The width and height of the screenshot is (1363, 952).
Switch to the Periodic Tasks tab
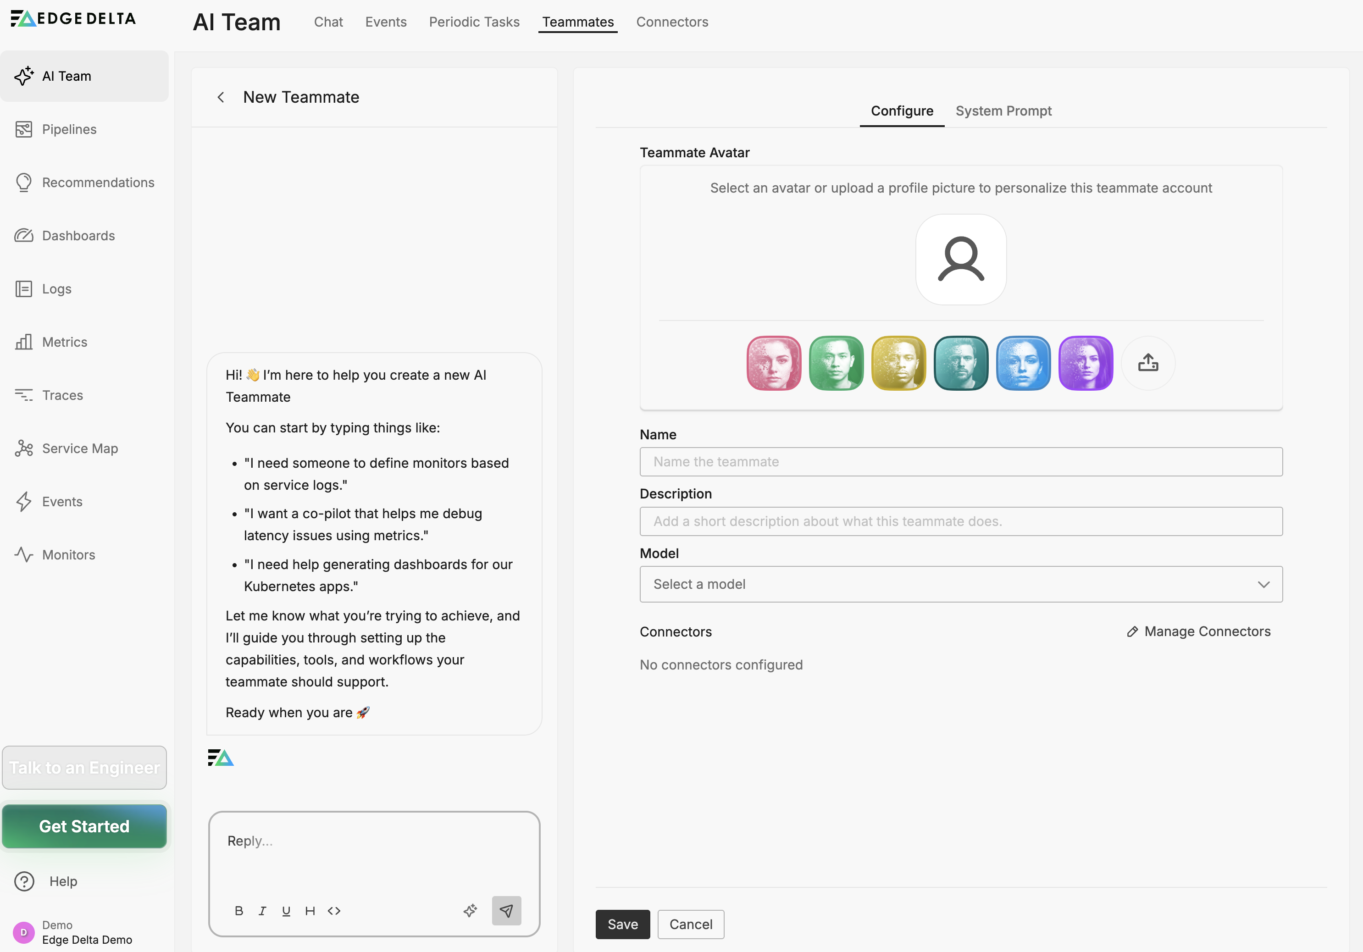(x=474, y=22)
